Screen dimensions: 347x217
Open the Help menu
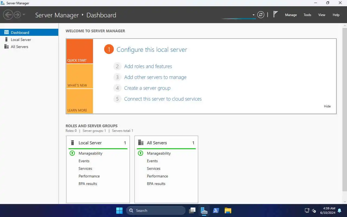[336, 15]
